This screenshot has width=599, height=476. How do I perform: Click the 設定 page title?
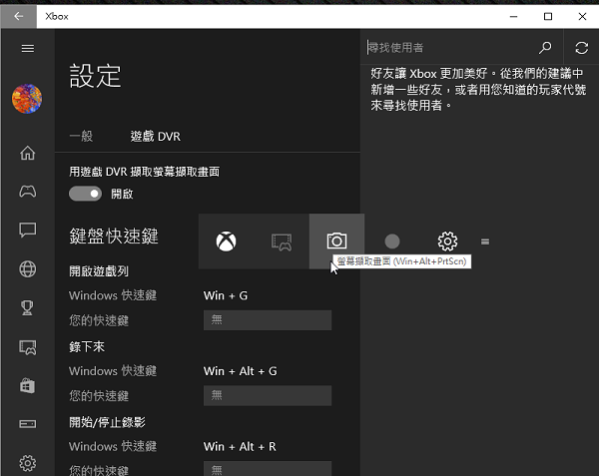(x=95, y=77)
